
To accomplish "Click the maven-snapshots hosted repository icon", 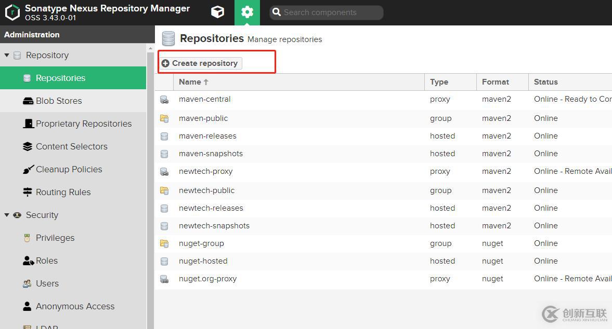I will click(164, 154).
